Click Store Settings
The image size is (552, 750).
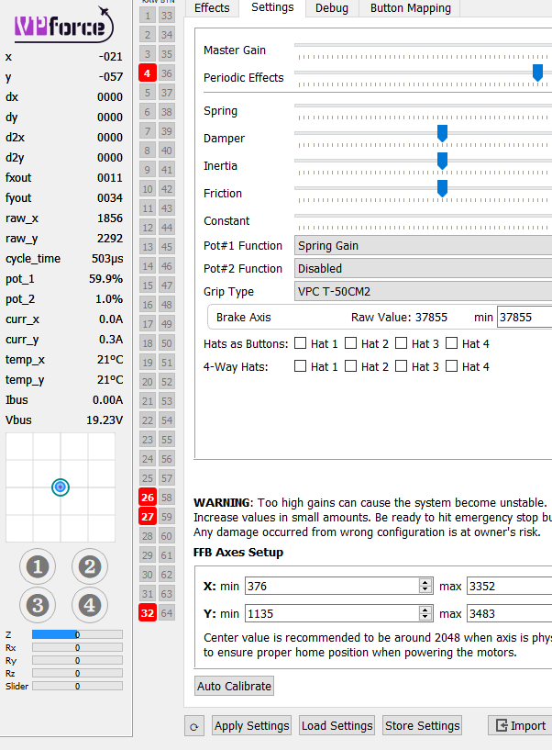[x=423, y=726]
